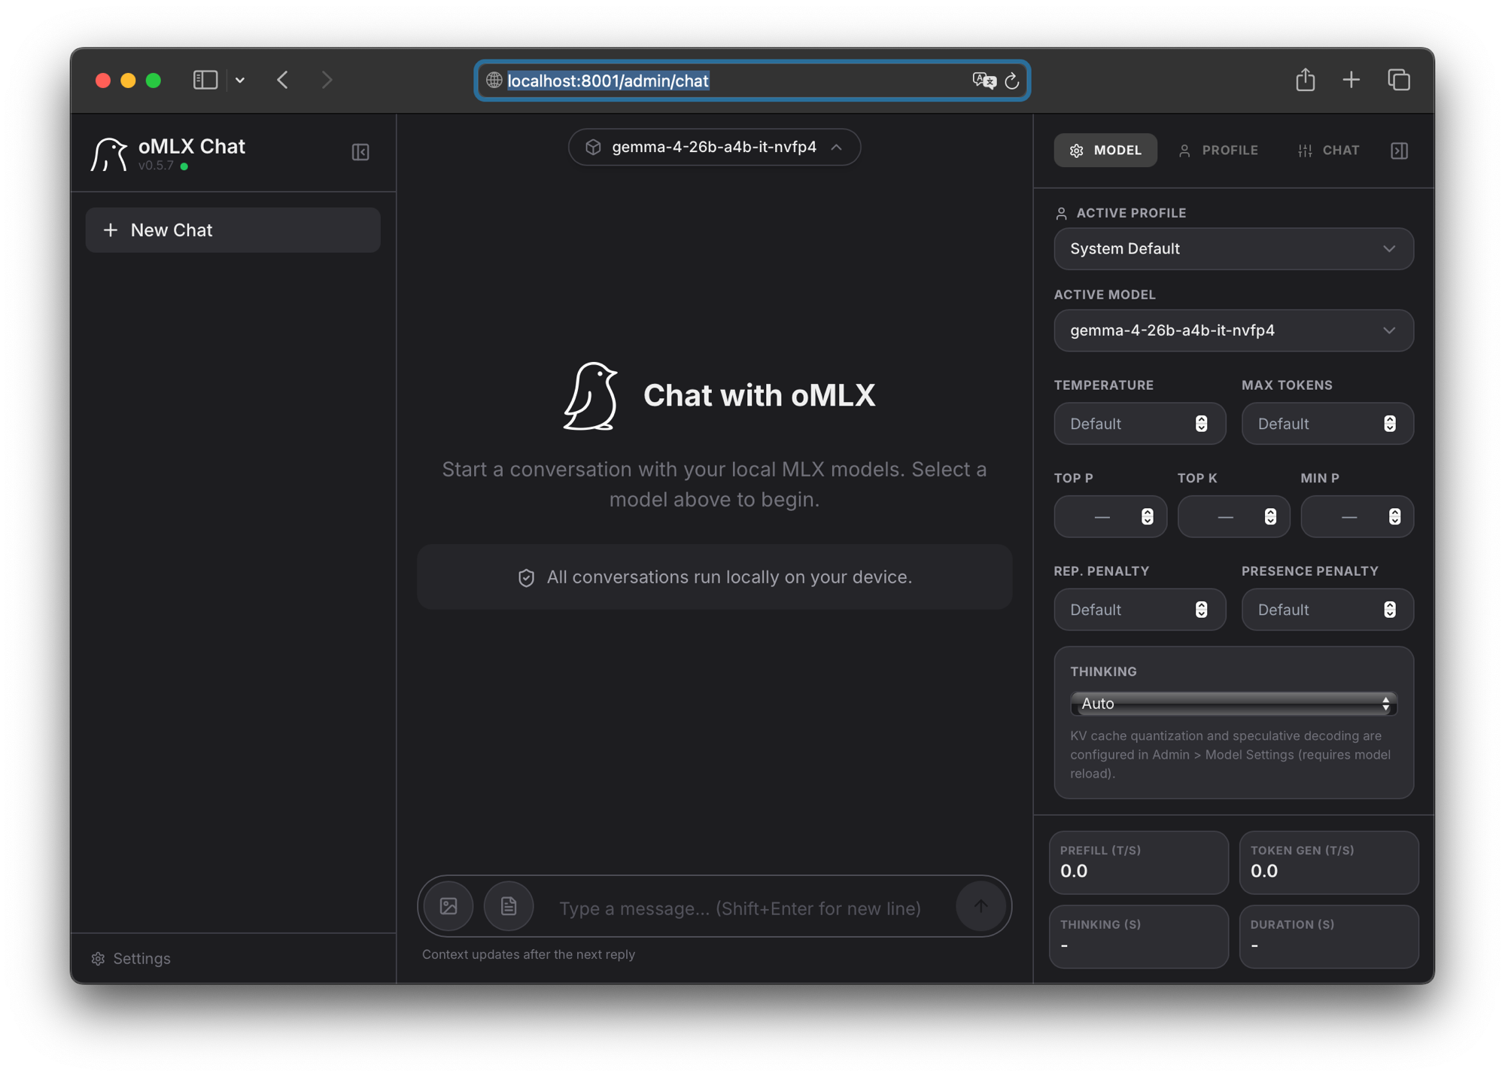Adjust the Top K stepper arrows
This screenshot has width=1505, height=1077.
click(x=1271, y=517)
